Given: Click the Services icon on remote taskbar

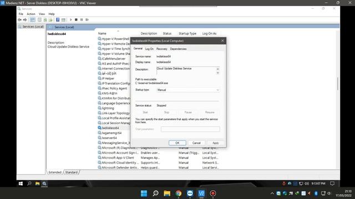Looking at the screenshot, I should tap(44, 184).
